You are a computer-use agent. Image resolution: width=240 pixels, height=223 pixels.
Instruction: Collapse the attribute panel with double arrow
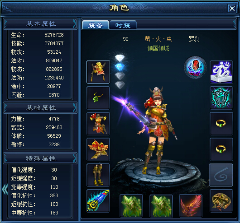(x=5, y=189)
